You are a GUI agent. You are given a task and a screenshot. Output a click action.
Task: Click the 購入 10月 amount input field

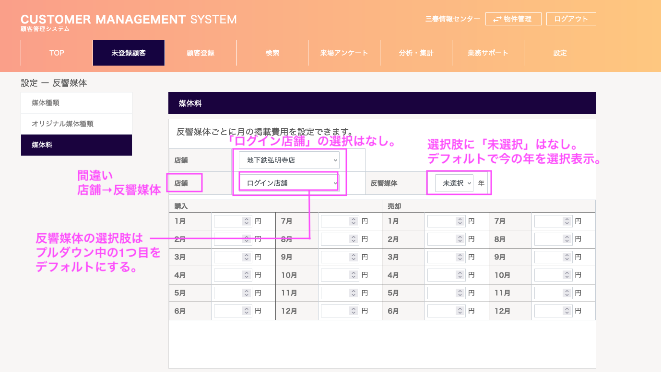coord(335,275)
